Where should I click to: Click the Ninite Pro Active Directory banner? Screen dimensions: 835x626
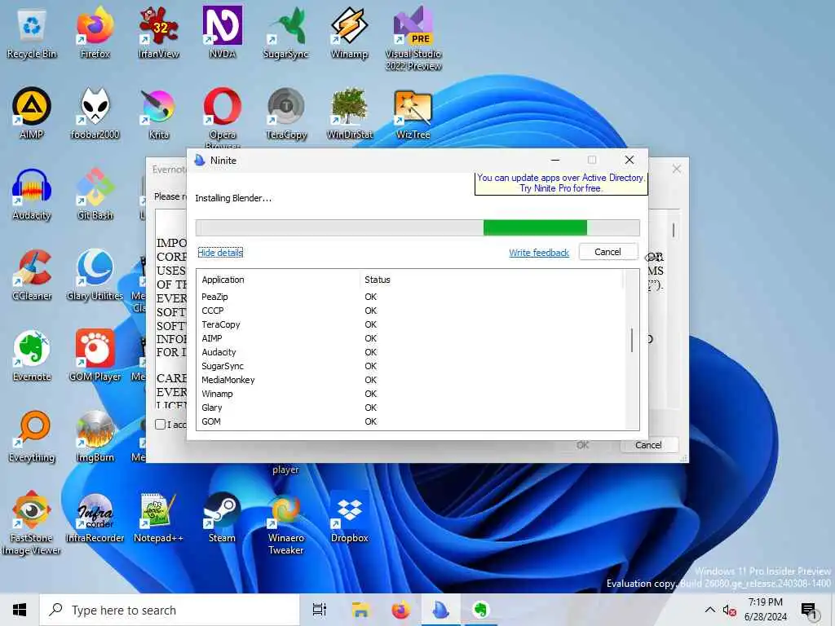[561, 183]
